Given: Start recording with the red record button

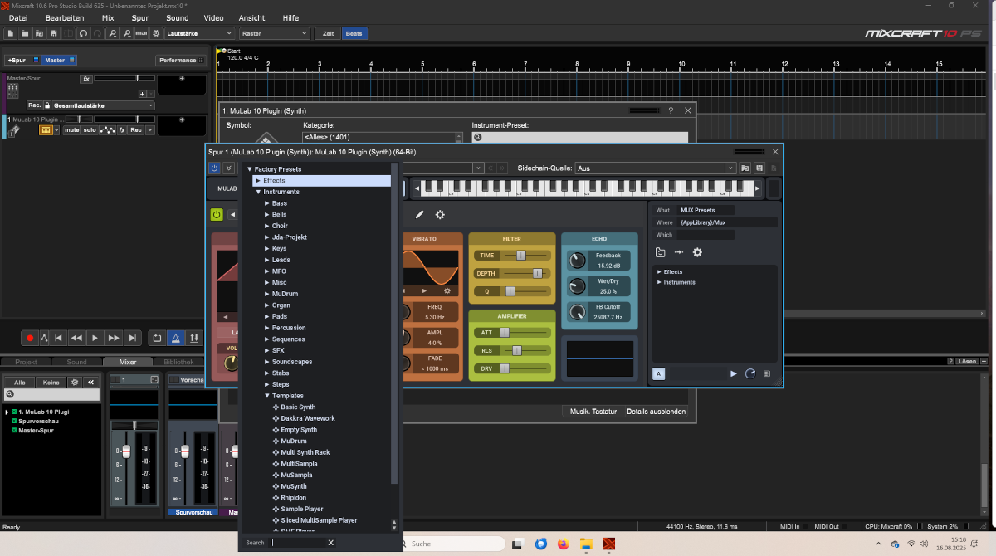Looking at the screenshot, I should pos(30,338).
